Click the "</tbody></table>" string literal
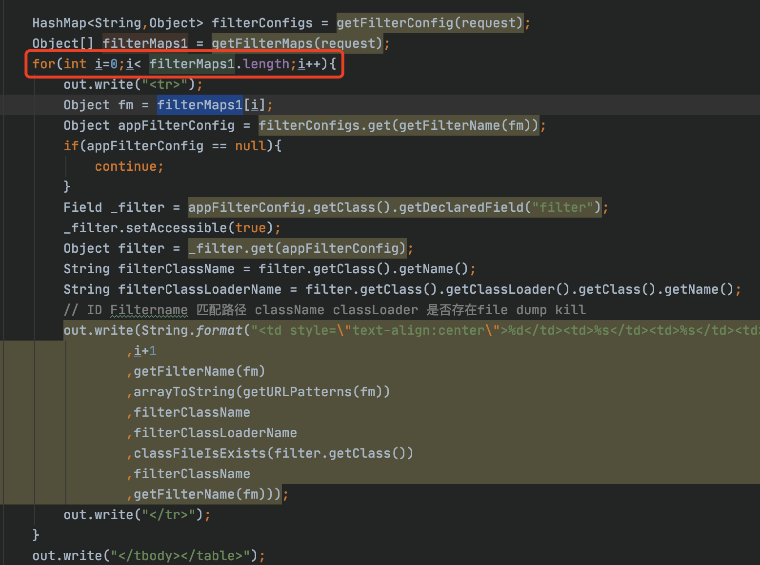 point(180,556)
